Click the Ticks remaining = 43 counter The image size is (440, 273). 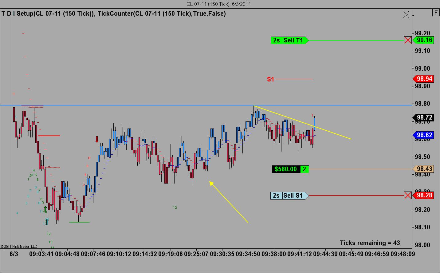pyautogui.click(x=370, y=243)
